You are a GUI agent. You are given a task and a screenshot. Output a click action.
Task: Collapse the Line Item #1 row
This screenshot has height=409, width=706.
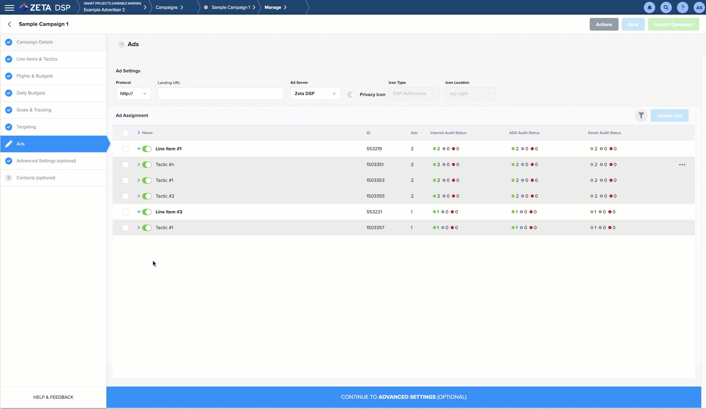point(139,149)
